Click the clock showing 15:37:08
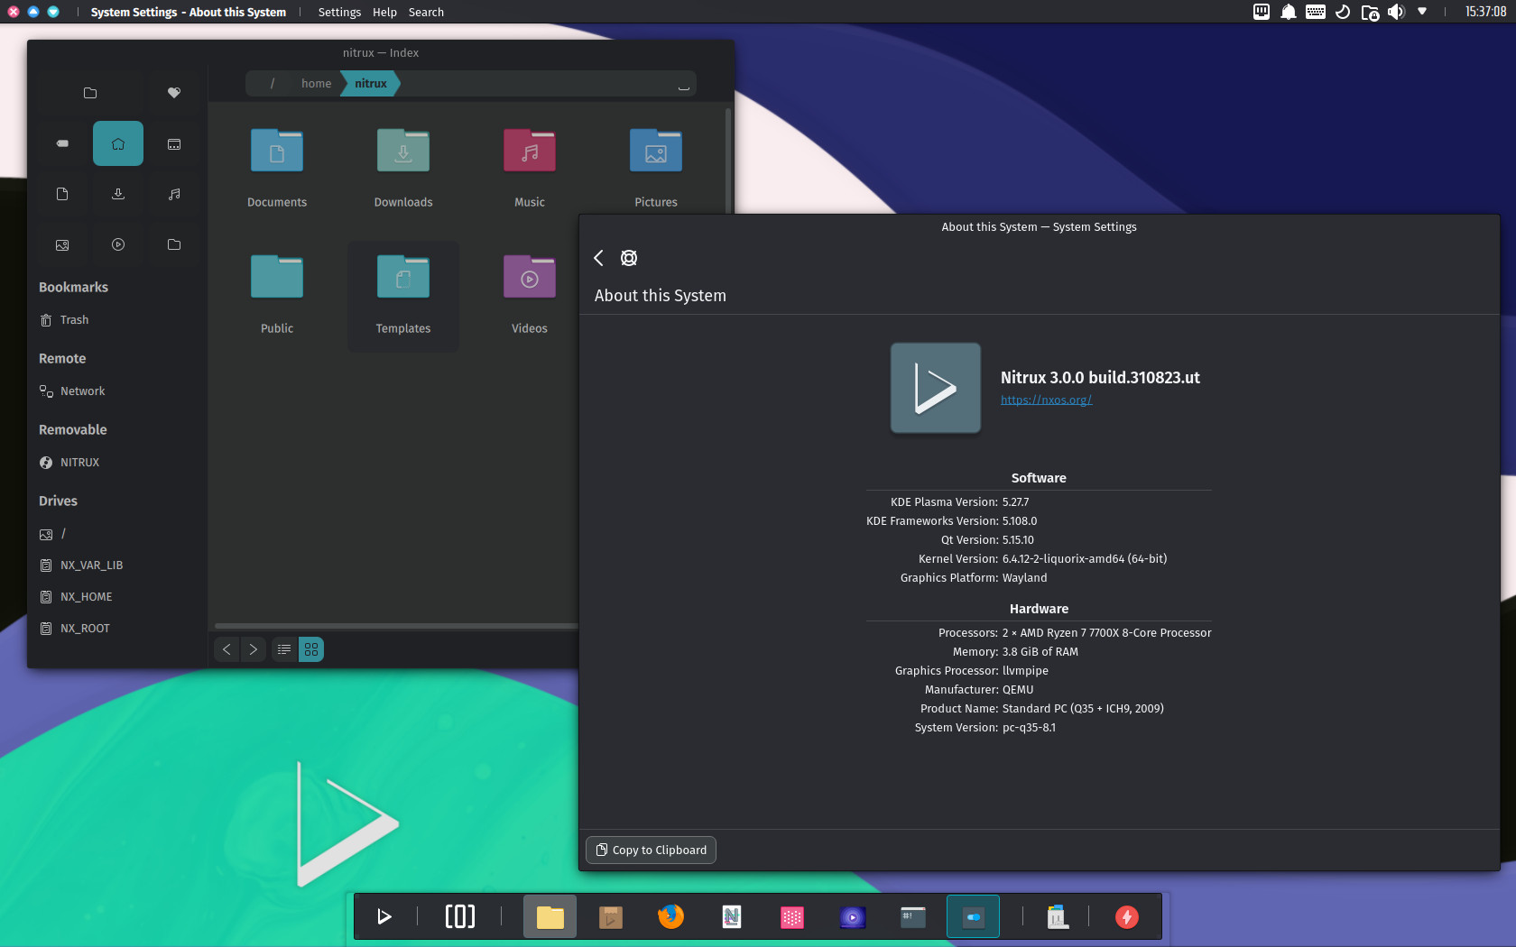Screen dimensions: 1516x947 [x=1485, y=12]
